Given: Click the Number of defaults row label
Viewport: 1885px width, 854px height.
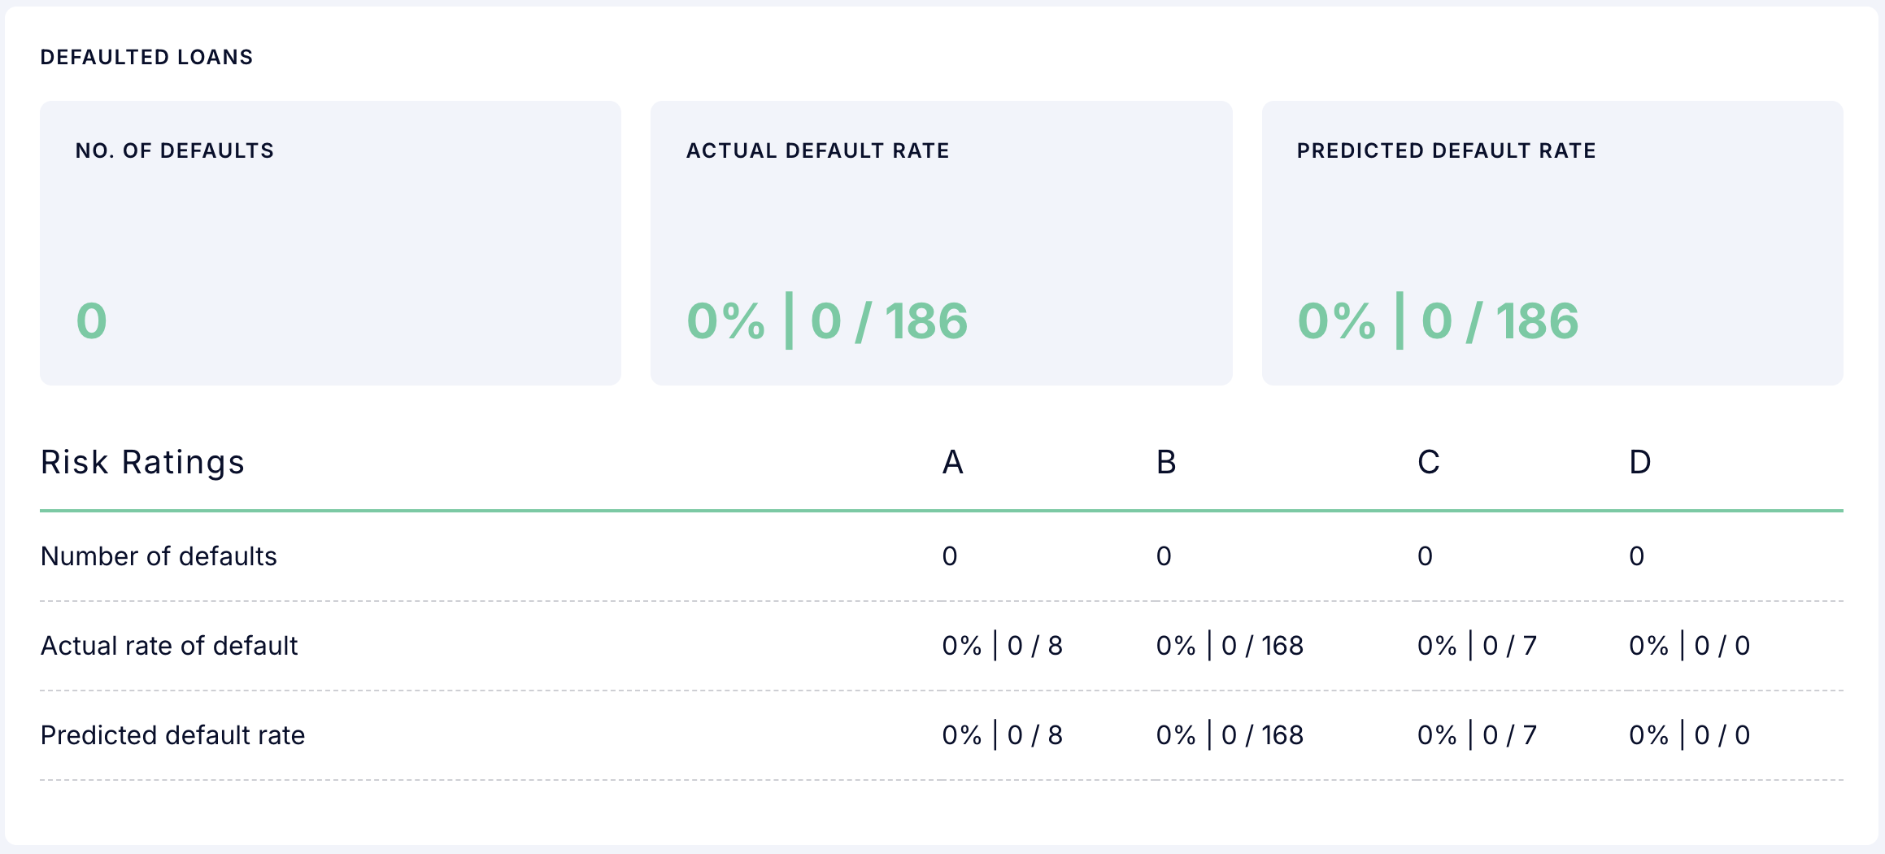Looking at the screenshot, I should pos(159,556).
